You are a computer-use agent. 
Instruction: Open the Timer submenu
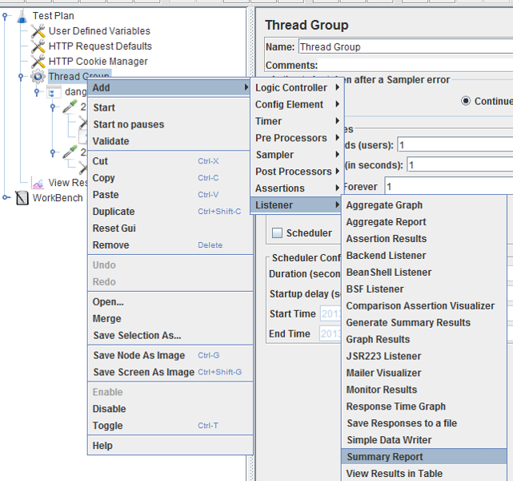297,121
